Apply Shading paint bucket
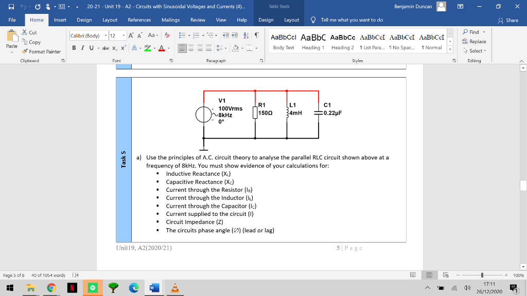This screenshot has width=527, height=296. tap(235, 48)
